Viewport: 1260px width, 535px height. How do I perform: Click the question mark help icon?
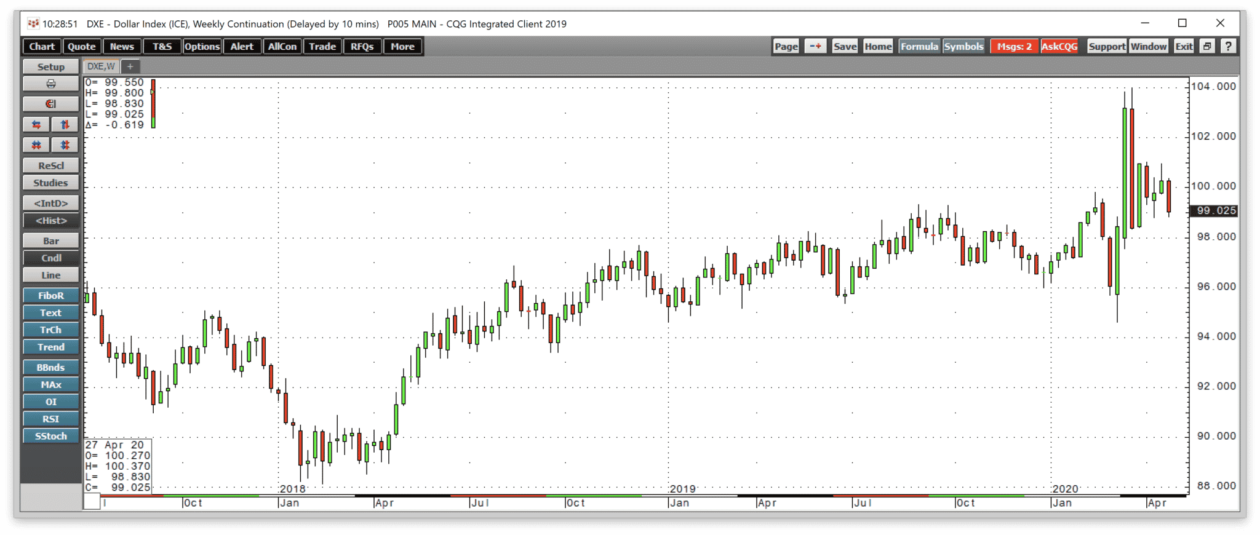(1228, 46)
